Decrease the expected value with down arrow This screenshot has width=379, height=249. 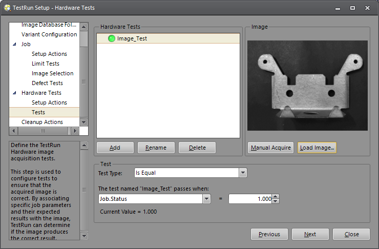click(x=276, y=201)
